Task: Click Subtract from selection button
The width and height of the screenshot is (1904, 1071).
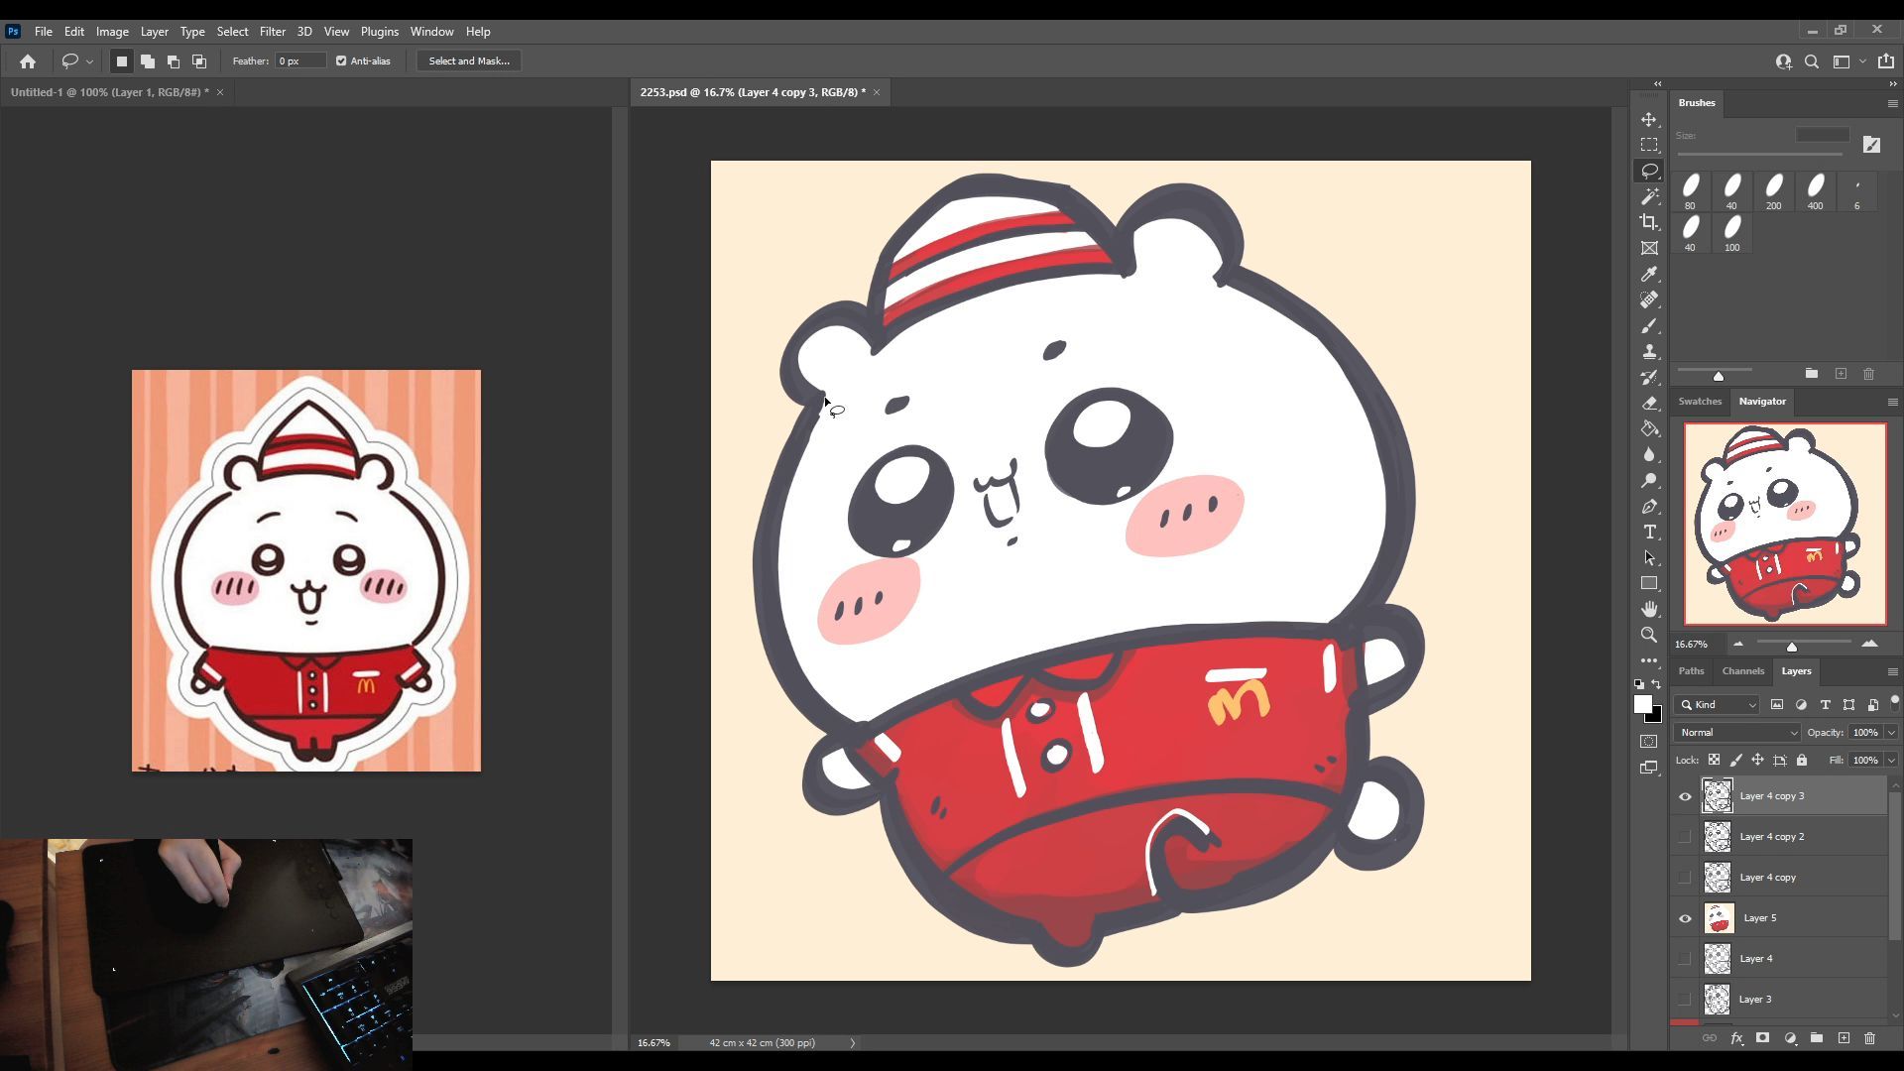Action: pos(174,61)
